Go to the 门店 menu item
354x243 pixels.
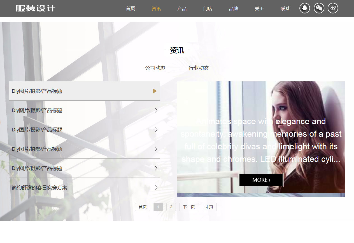(208, 9)
